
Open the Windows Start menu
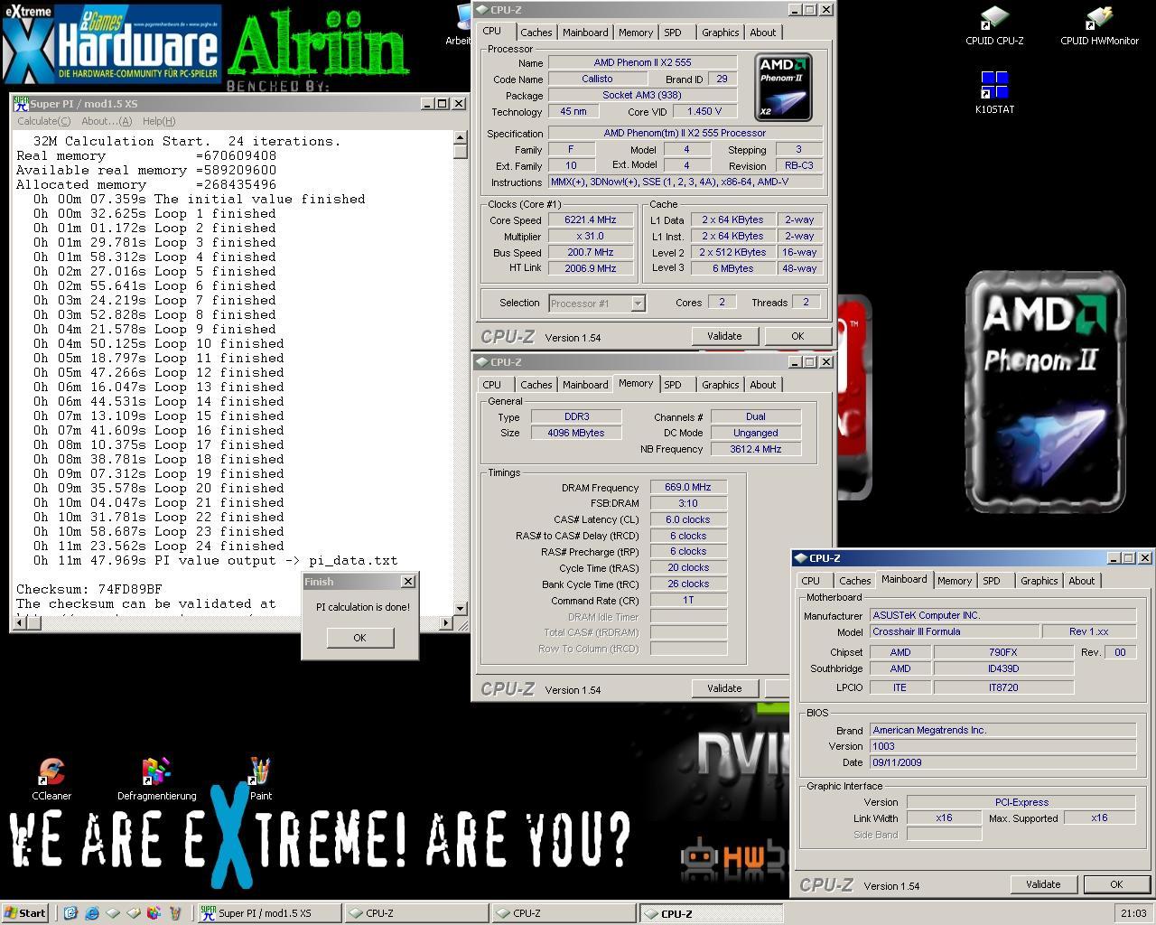25,913
